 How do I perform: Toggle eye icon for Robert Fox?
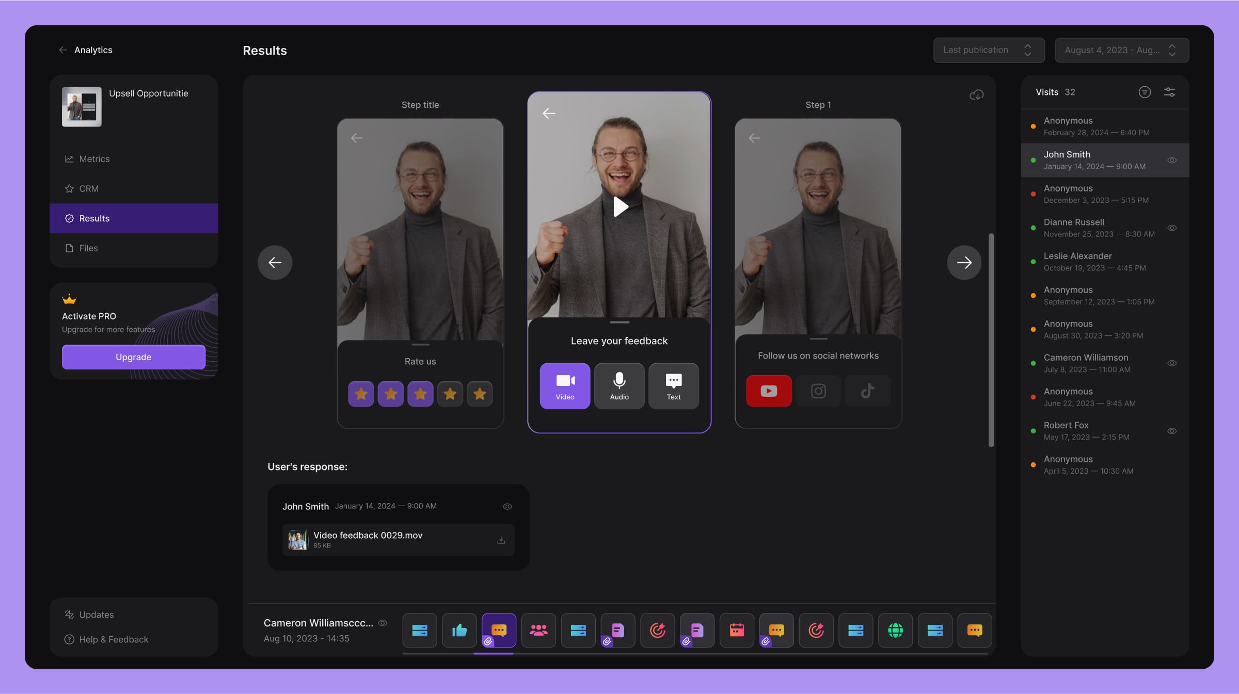click(1172, 431)
